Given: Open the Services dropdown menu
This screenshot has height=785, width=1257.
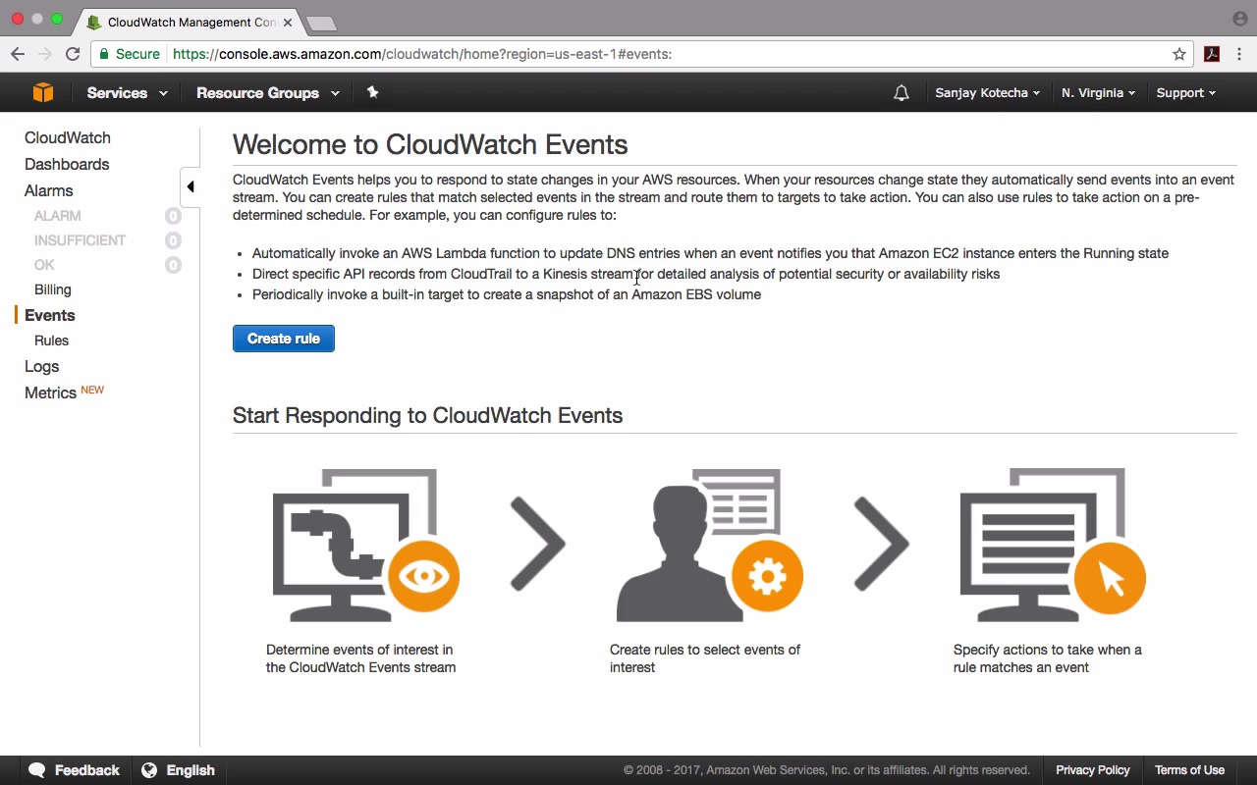Looking at the screenshot, I should click(x=127, y=93).
